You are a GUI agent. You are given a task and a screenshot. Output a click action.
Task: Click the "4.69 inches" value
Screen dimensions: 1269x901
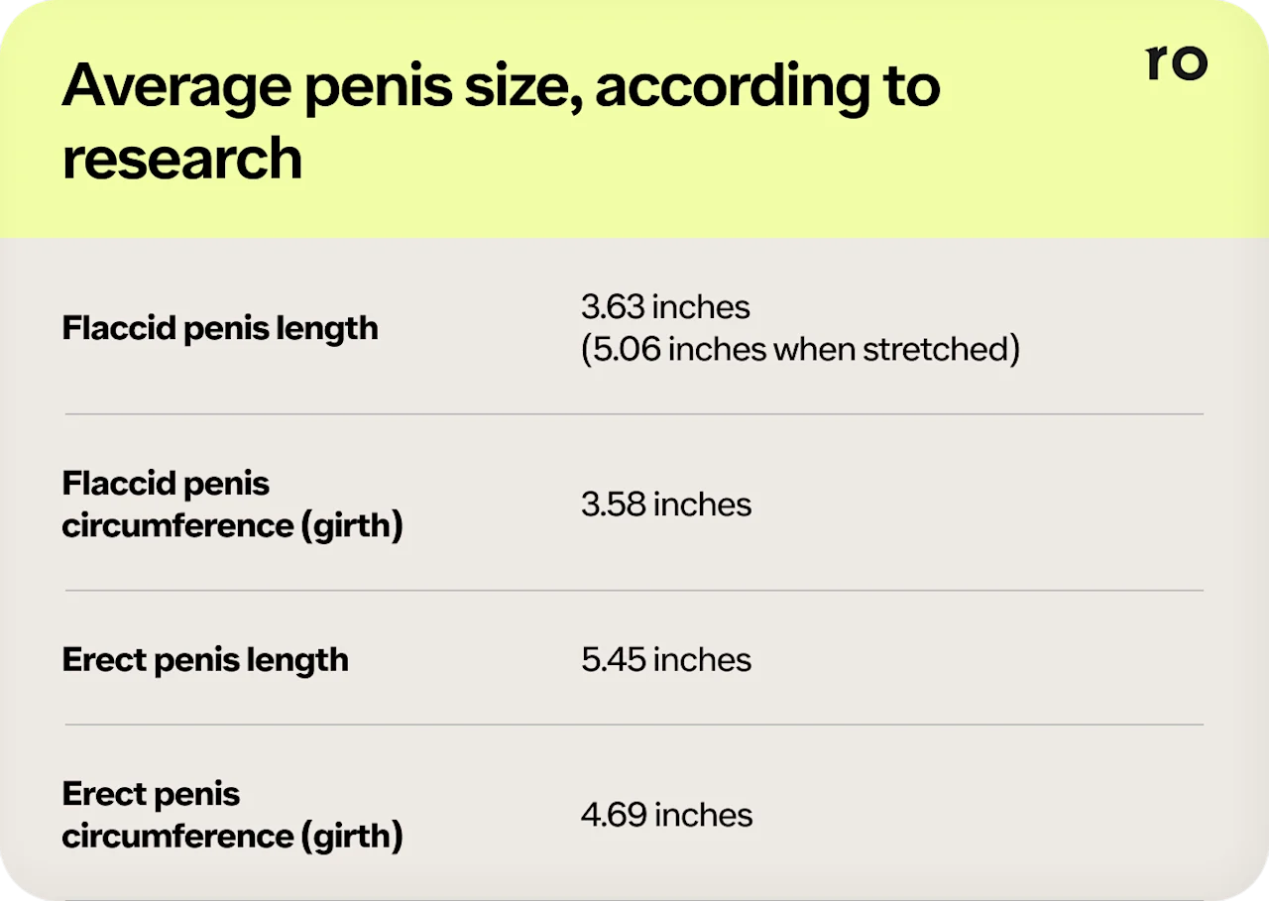pos(666,815)
